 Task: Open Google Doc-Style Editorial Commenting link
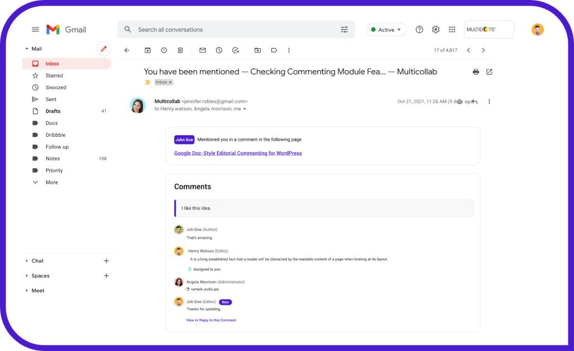[x=238, y=153]
